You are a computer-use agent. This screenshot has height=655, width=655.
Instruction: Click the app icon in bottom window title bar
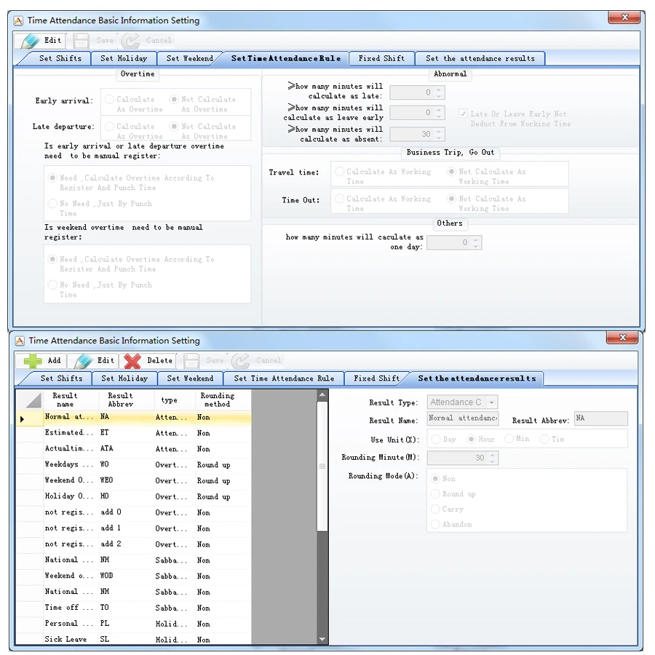point(20,341)
